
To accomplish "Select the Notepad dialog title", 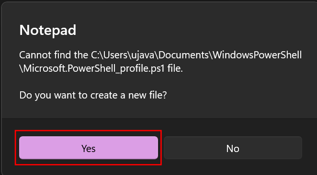I will (48, 30).
